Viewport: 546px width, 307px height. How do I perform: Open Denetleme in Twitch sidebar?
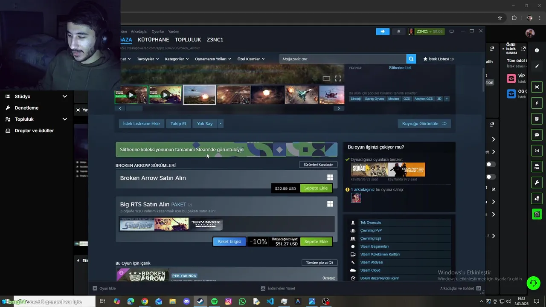[26, 108]
